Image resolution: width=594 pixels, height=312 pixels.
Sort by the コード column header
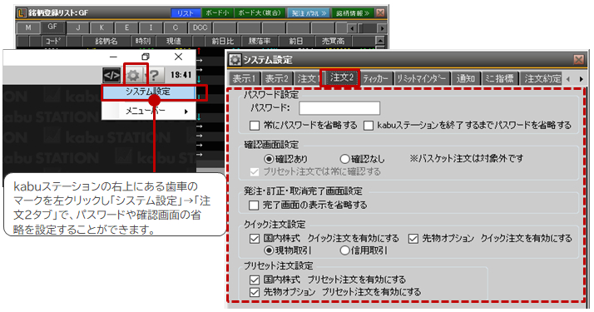pyautogui.click(x=53, y=41)
